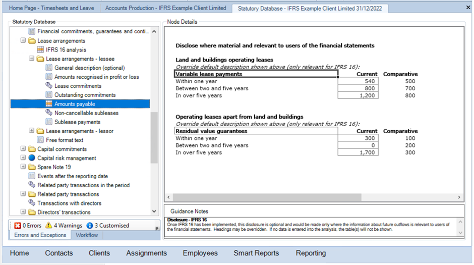Expand the Lease arrangements - lessor node
The height and width of the screenshot is (265, 474).
click(x=31, y=130)
